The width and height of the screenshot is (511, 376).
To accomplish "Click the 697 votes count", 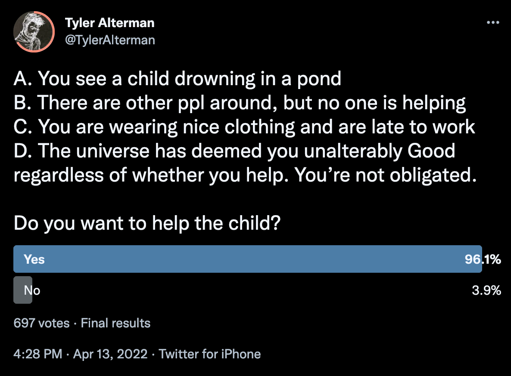I will [x=41, y=323].
